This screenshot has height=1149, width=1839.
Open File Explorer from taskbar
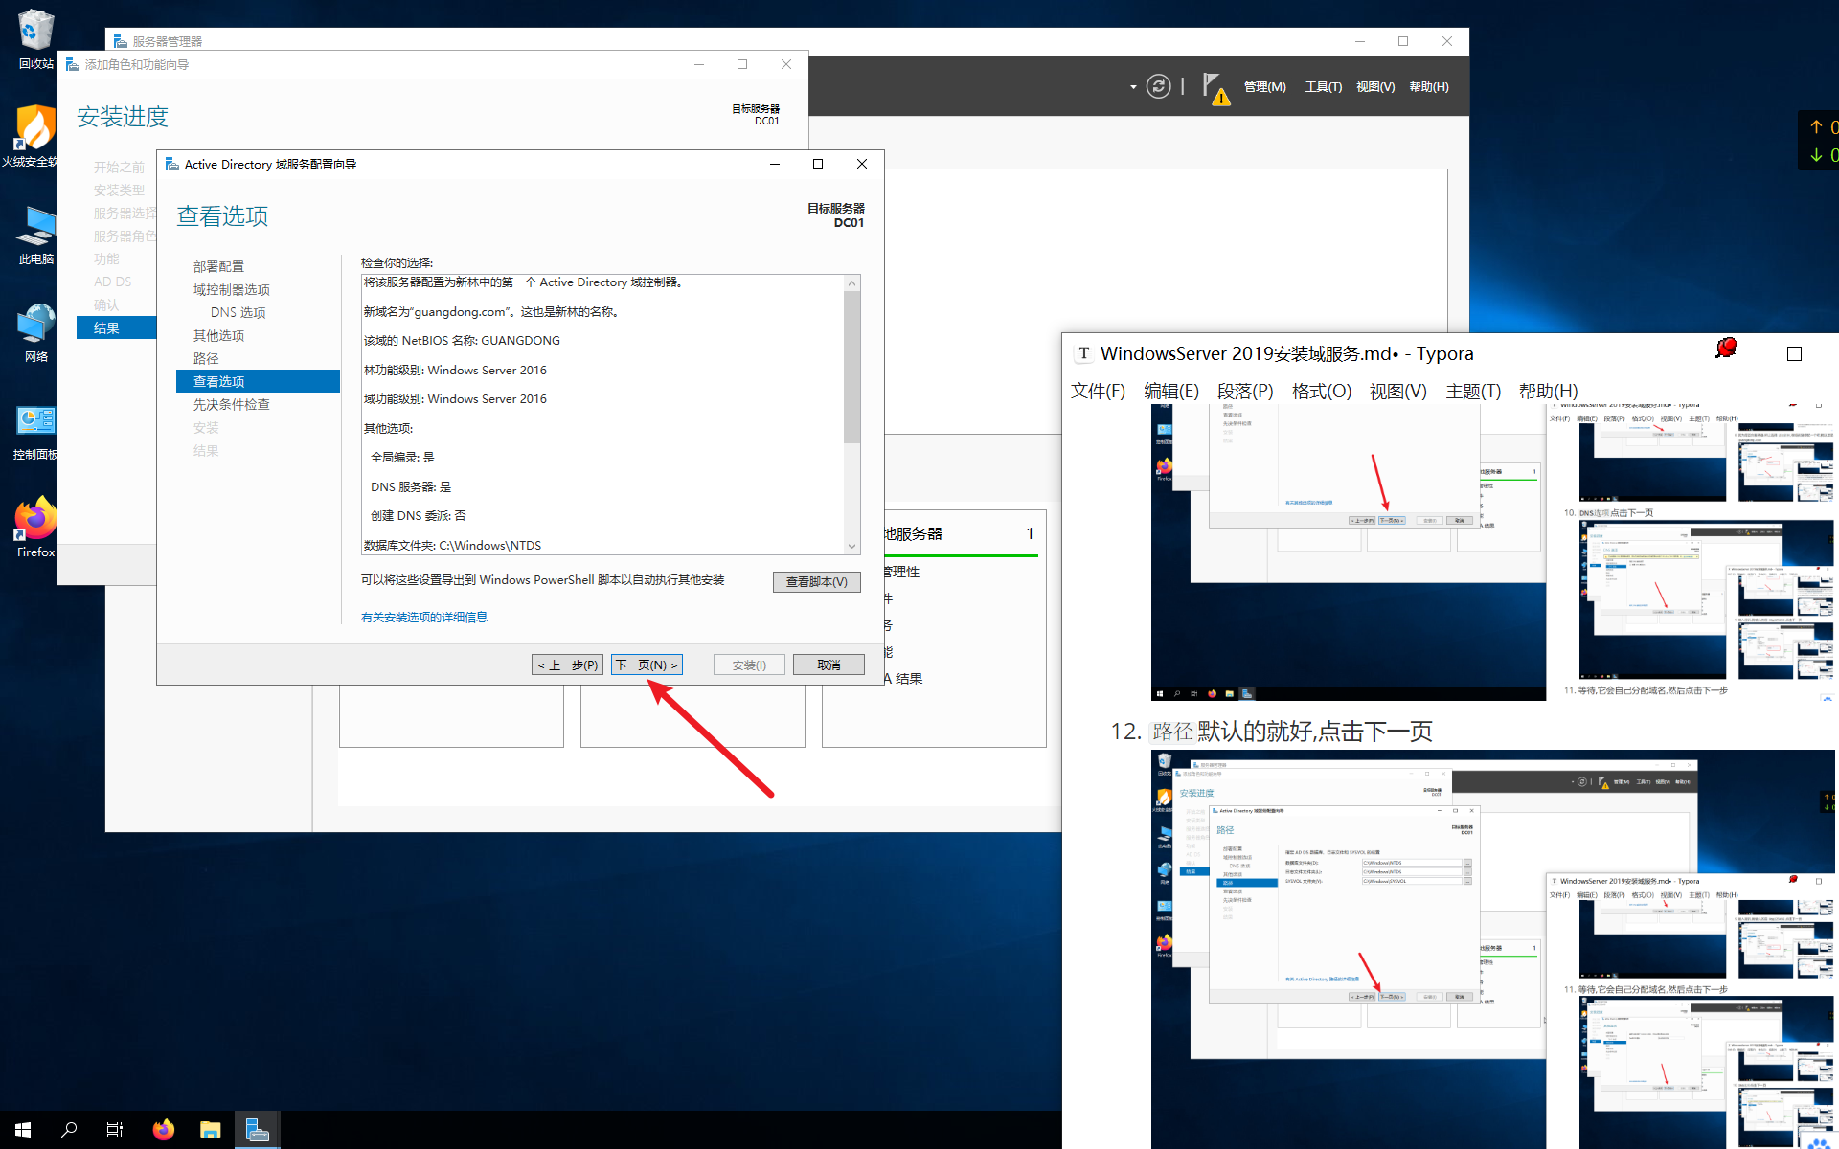[x=210, y=1130]
